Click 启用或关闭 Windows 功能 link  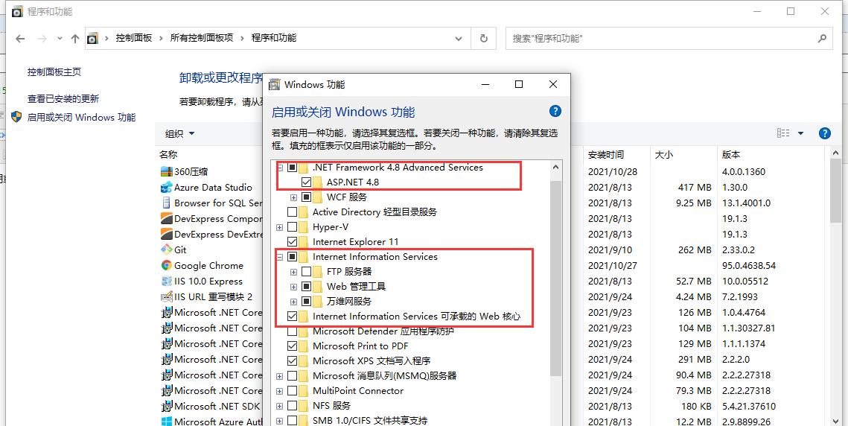[x=81, y=117]
